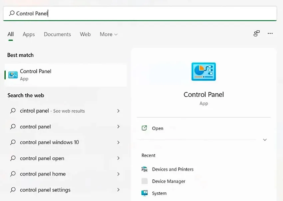Select 'control panel windows 10' suggestion
283x201 pixels.
click(x=66, y=142)
